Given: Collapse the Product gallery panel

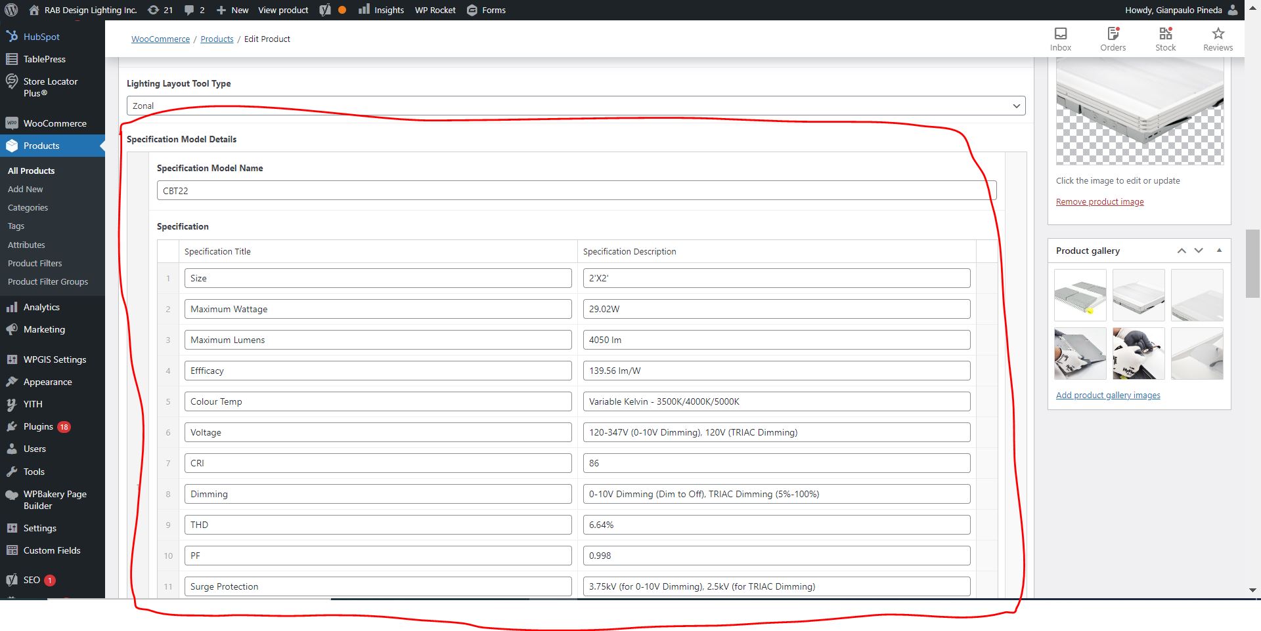Looking at the screenshot, I should coord(1219,251).
